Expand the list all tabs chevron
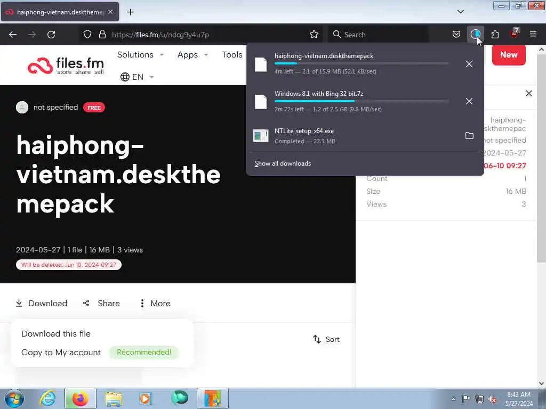Image resolution: width=546 pixels, height=409 pixels. [460, 12]
